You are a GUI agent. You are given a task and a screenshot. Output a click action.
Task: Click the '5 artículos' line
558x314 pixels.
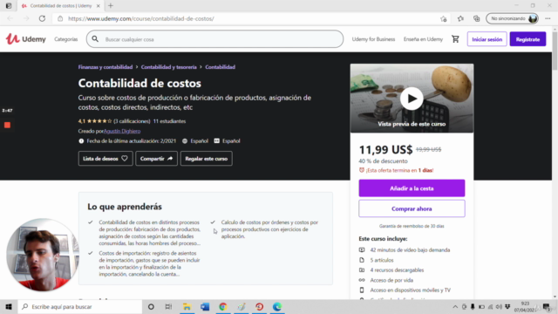tap(382, 260)
